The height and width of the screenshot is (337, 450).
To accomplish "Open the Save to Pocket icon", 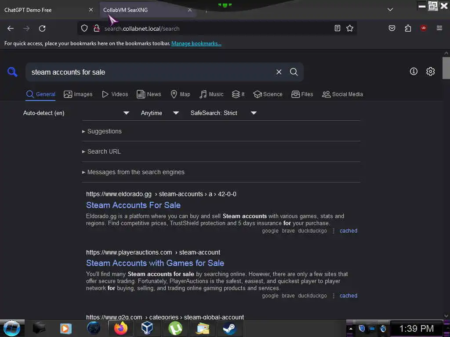I will (392, 28).
